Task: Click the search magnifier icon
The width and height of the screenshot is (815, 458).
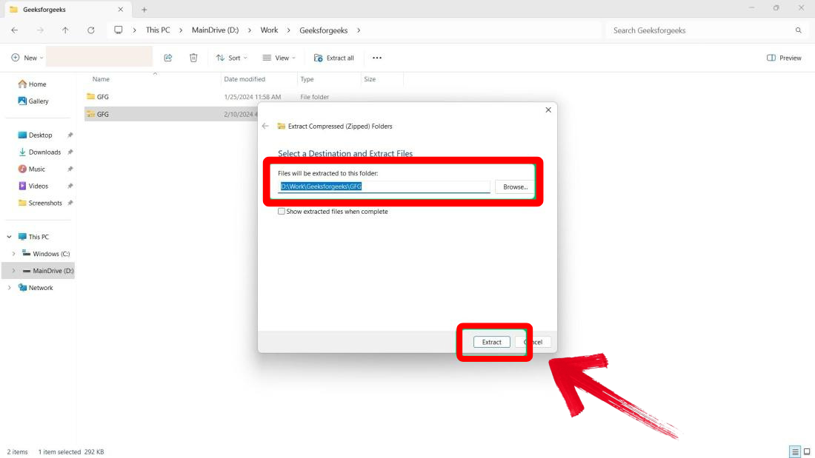Action: click(798, 30)
